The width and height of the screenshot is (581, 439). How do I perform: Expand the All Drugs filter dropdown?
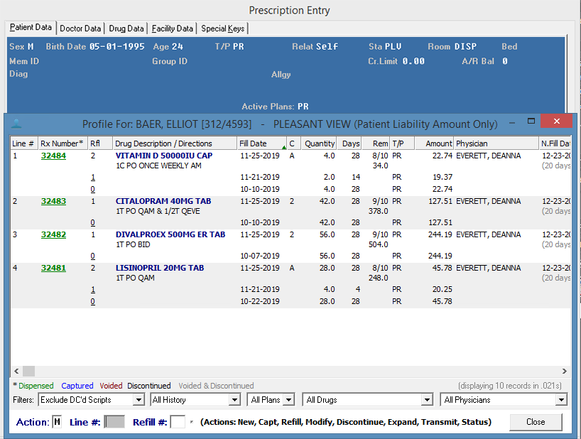(x=427, y=400)
